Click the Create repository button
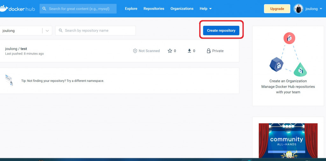326x161 pixels. 221,30
